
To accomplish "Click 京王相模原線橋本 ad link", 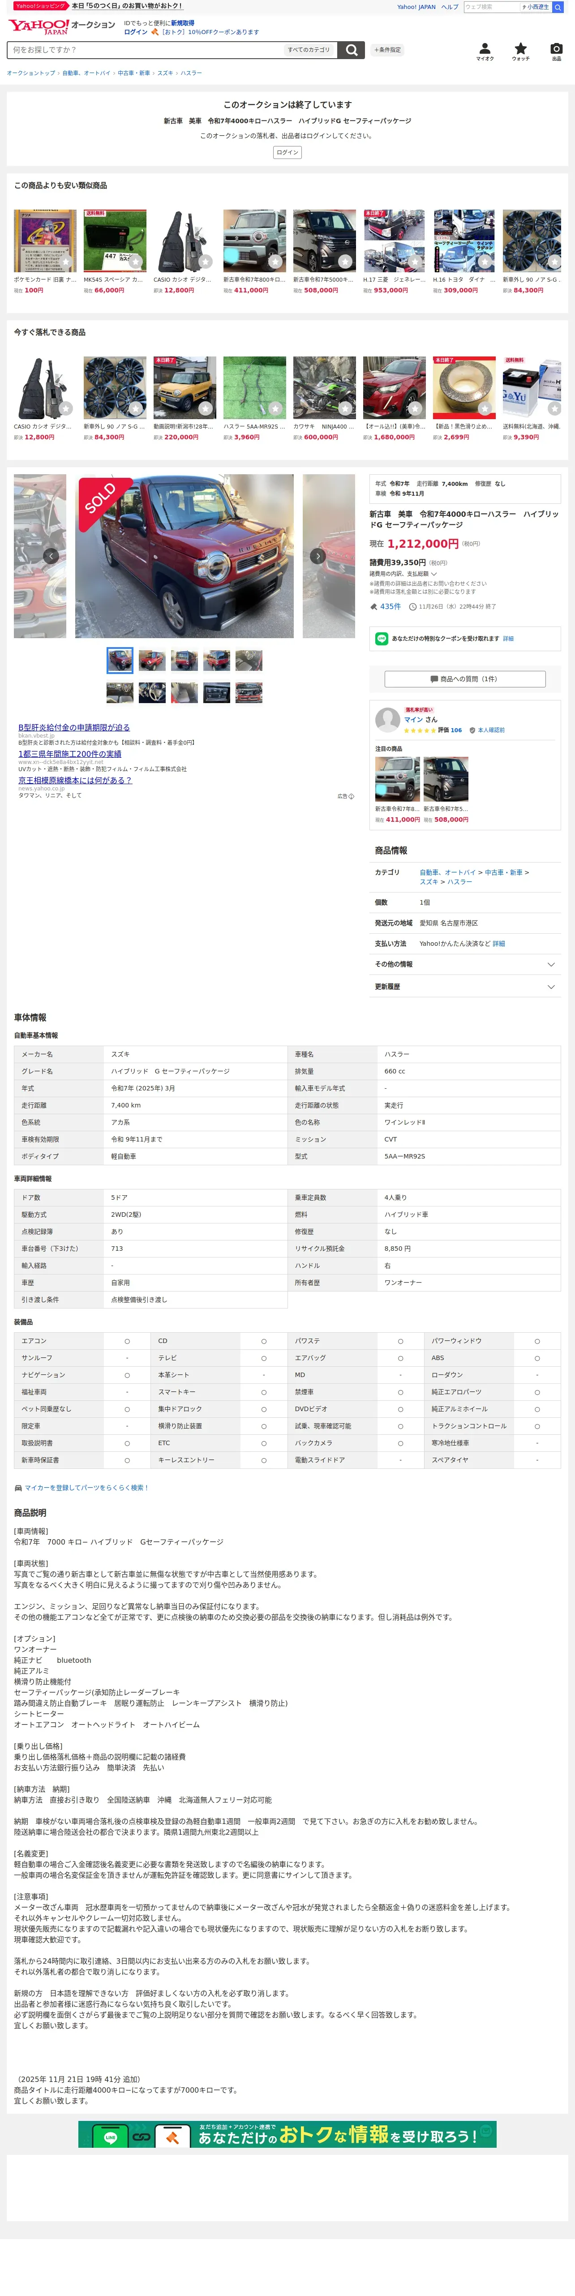I will click(75, 780).
